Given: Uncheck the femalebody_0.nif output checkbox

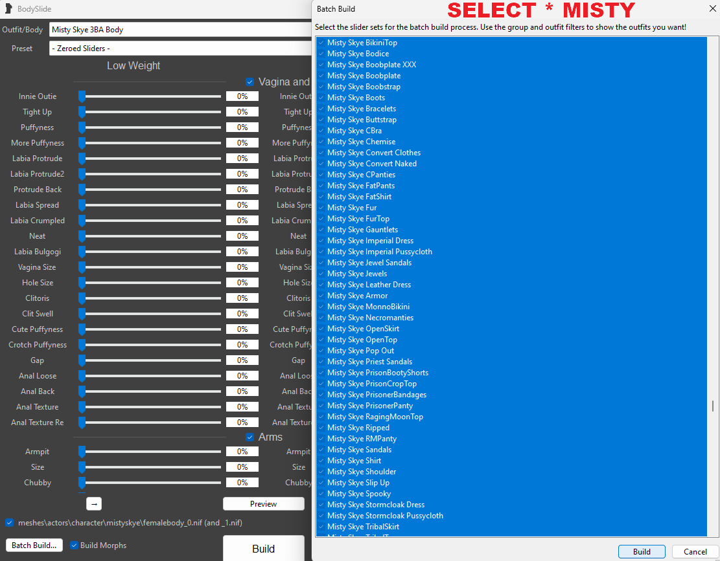Looking at the screenshot, I should click(9, 523).
